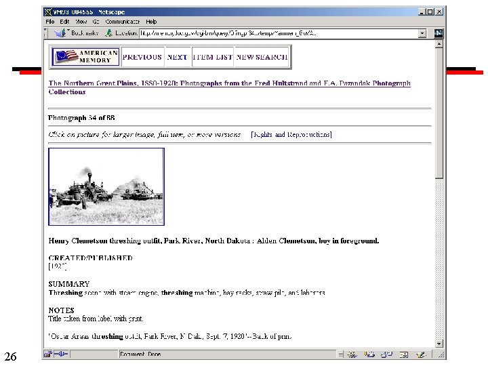Click the Bookmarks label in toolbar

[x=85, y=33]
